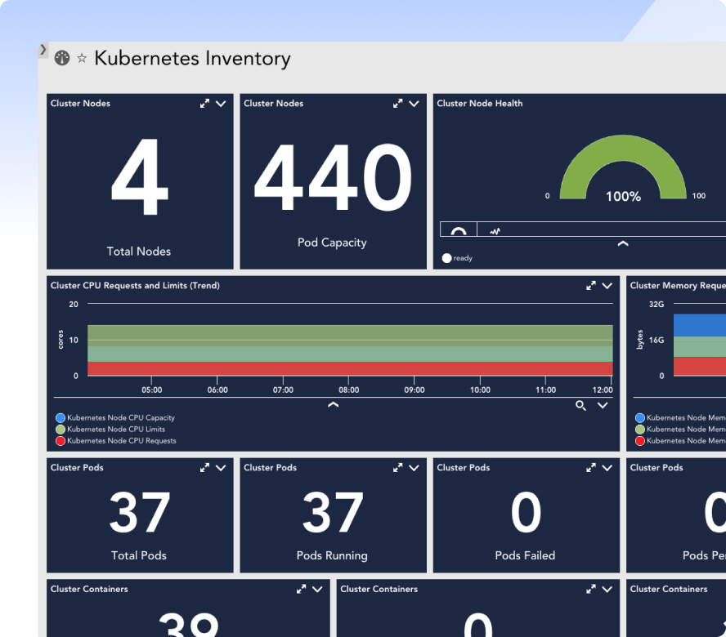Image resolution: width=726 pixels, height=637 pixels.
Task: Collapse the CPU chart legend with the up chevron
Action: coord(334,405)
